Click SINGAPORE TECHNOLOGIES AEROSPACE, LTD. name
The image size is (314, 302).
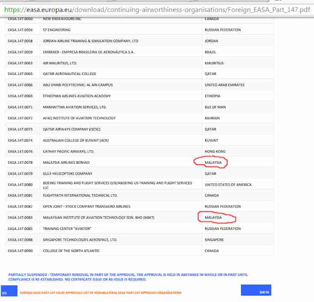[80, 240]
